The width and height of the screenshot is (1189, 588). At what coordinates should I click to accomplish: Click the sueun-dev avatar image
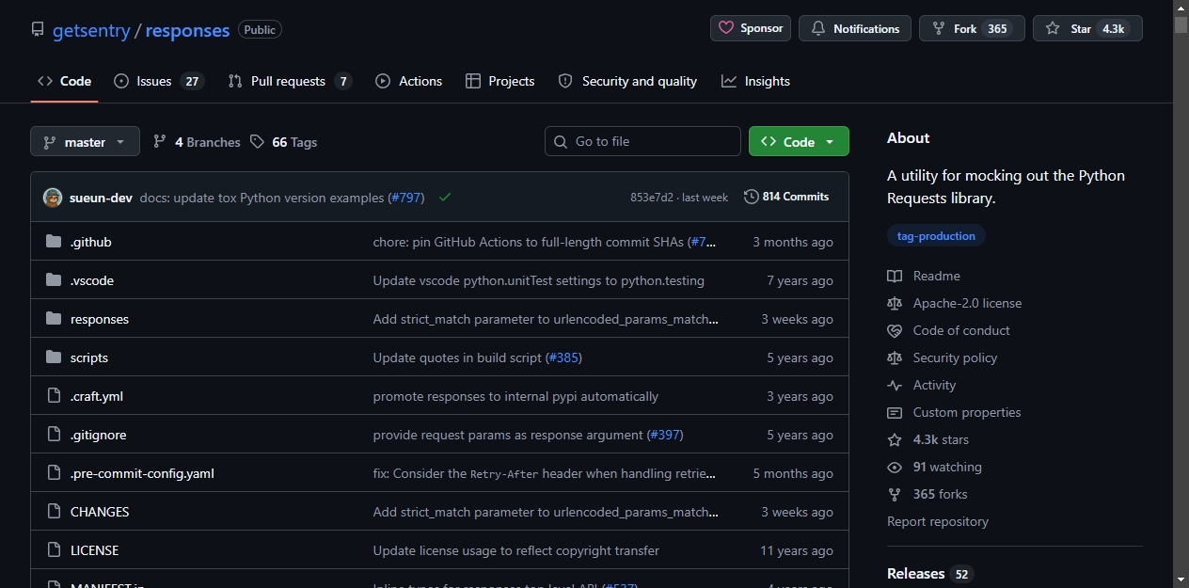[53, 198]
